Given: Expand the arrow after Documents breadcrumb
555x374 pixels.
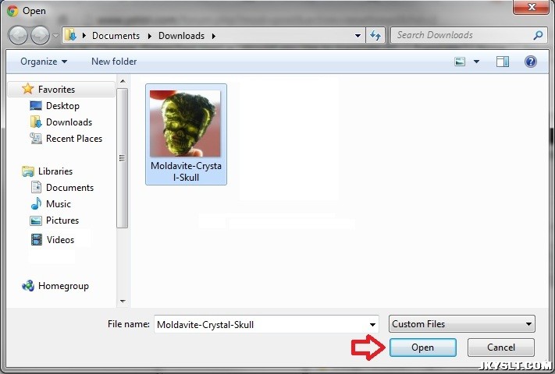Looking at the screenshot, I should point(150,36).
